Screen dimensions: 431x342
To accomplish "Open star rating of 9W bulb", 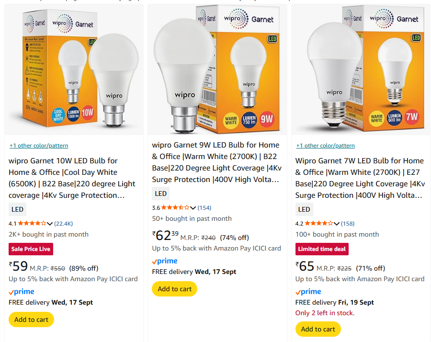I will click(175, 207).
